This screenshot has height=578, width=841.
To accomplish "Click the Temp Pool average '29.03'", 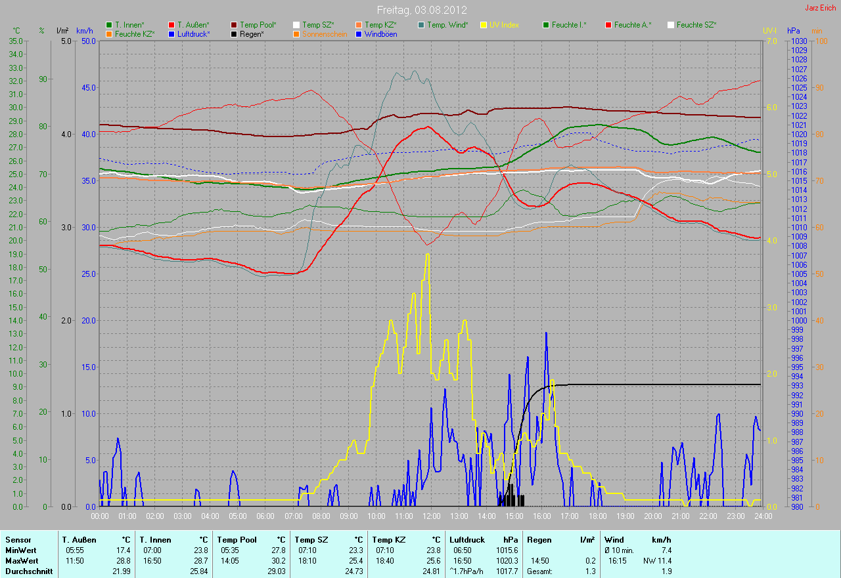I will (x=276, y=571).
